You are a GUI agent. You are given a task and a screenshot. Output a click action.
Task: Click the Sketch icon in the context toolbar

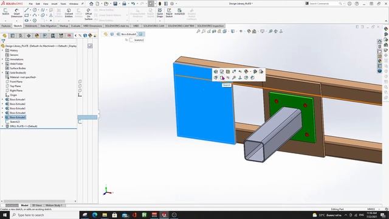[222, 78]
